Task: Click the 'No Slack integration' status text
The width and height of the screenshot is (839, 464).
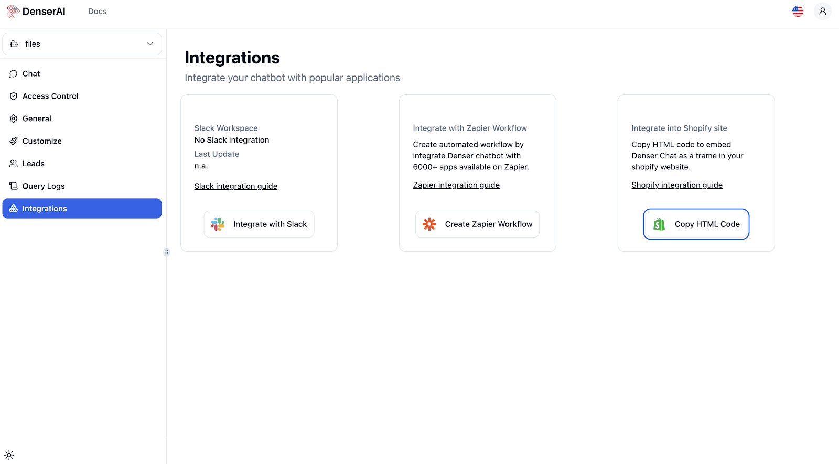Action: coord(232,140)
